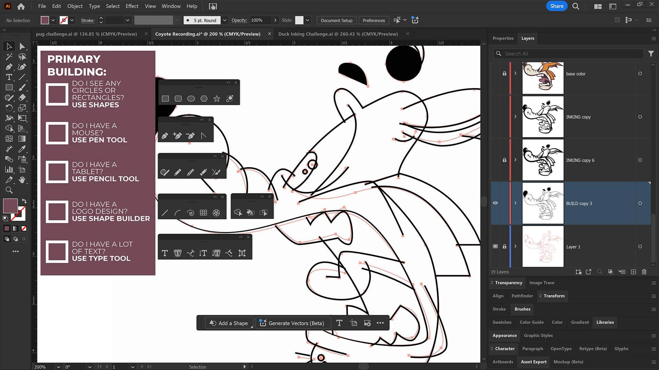Expand the BUILD copy 3 layer
This screenshot has width=659, height=370.
[x=515, y=203]
